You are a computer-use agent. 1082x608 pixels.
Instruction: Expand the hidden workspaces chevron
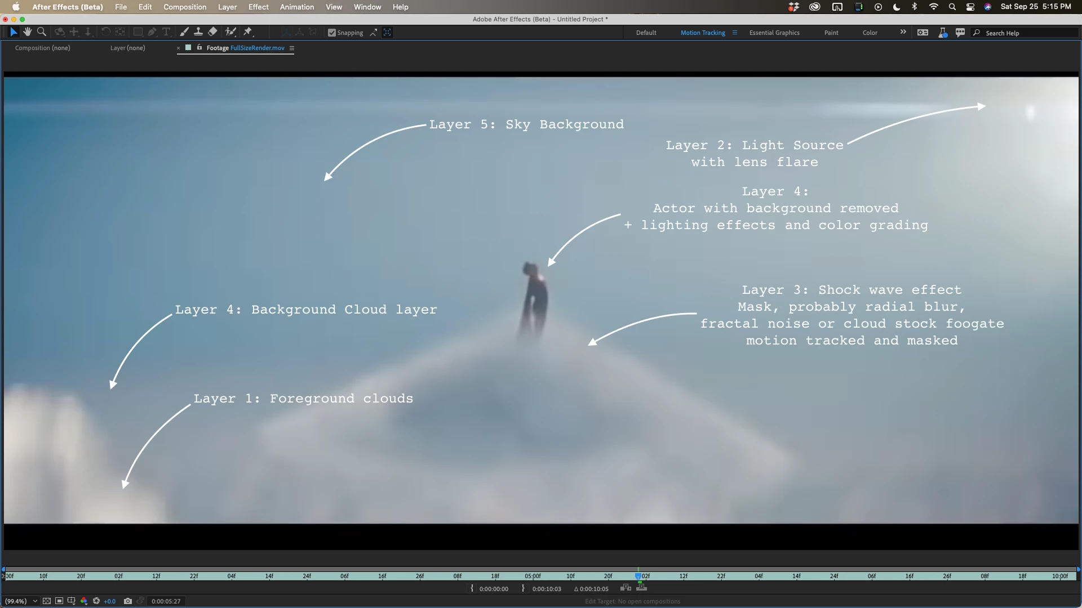[903, 32]
